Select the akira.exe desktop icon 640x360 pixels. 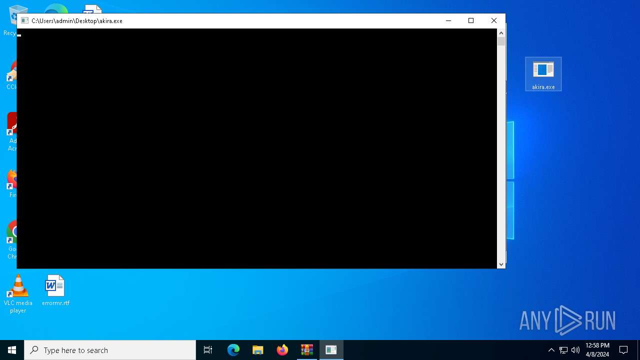[543, 74]
